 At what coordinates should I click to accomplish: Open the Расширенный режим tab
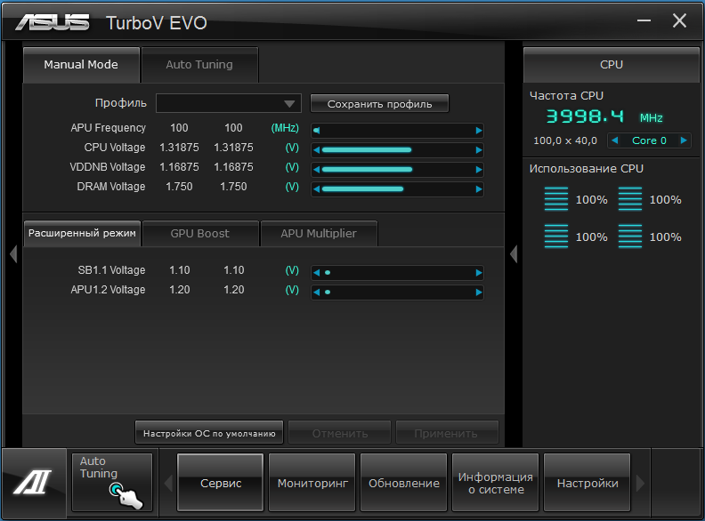coord(82,233)
